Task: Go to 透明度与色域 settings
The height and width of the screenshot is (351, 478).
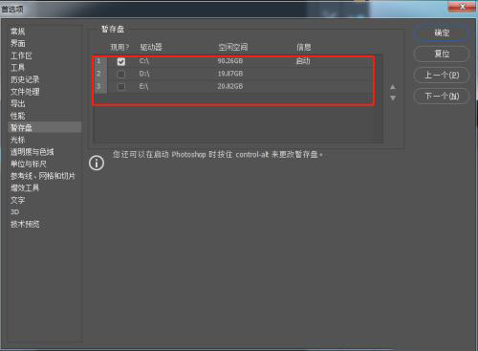Action: pyautogui.click(x=33, y=152)
